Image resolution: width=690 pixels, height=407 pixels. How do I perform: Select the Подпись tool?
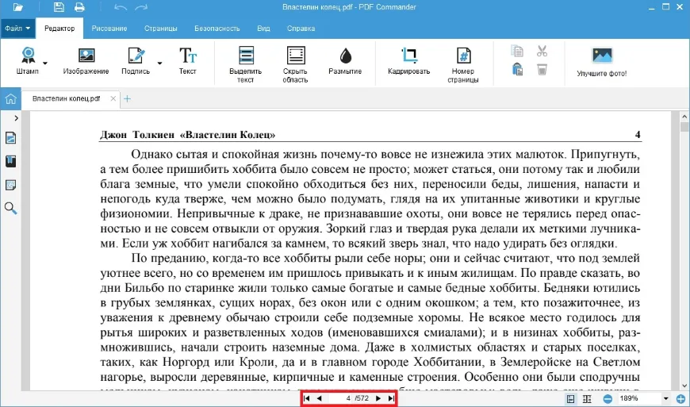(136, 61)
